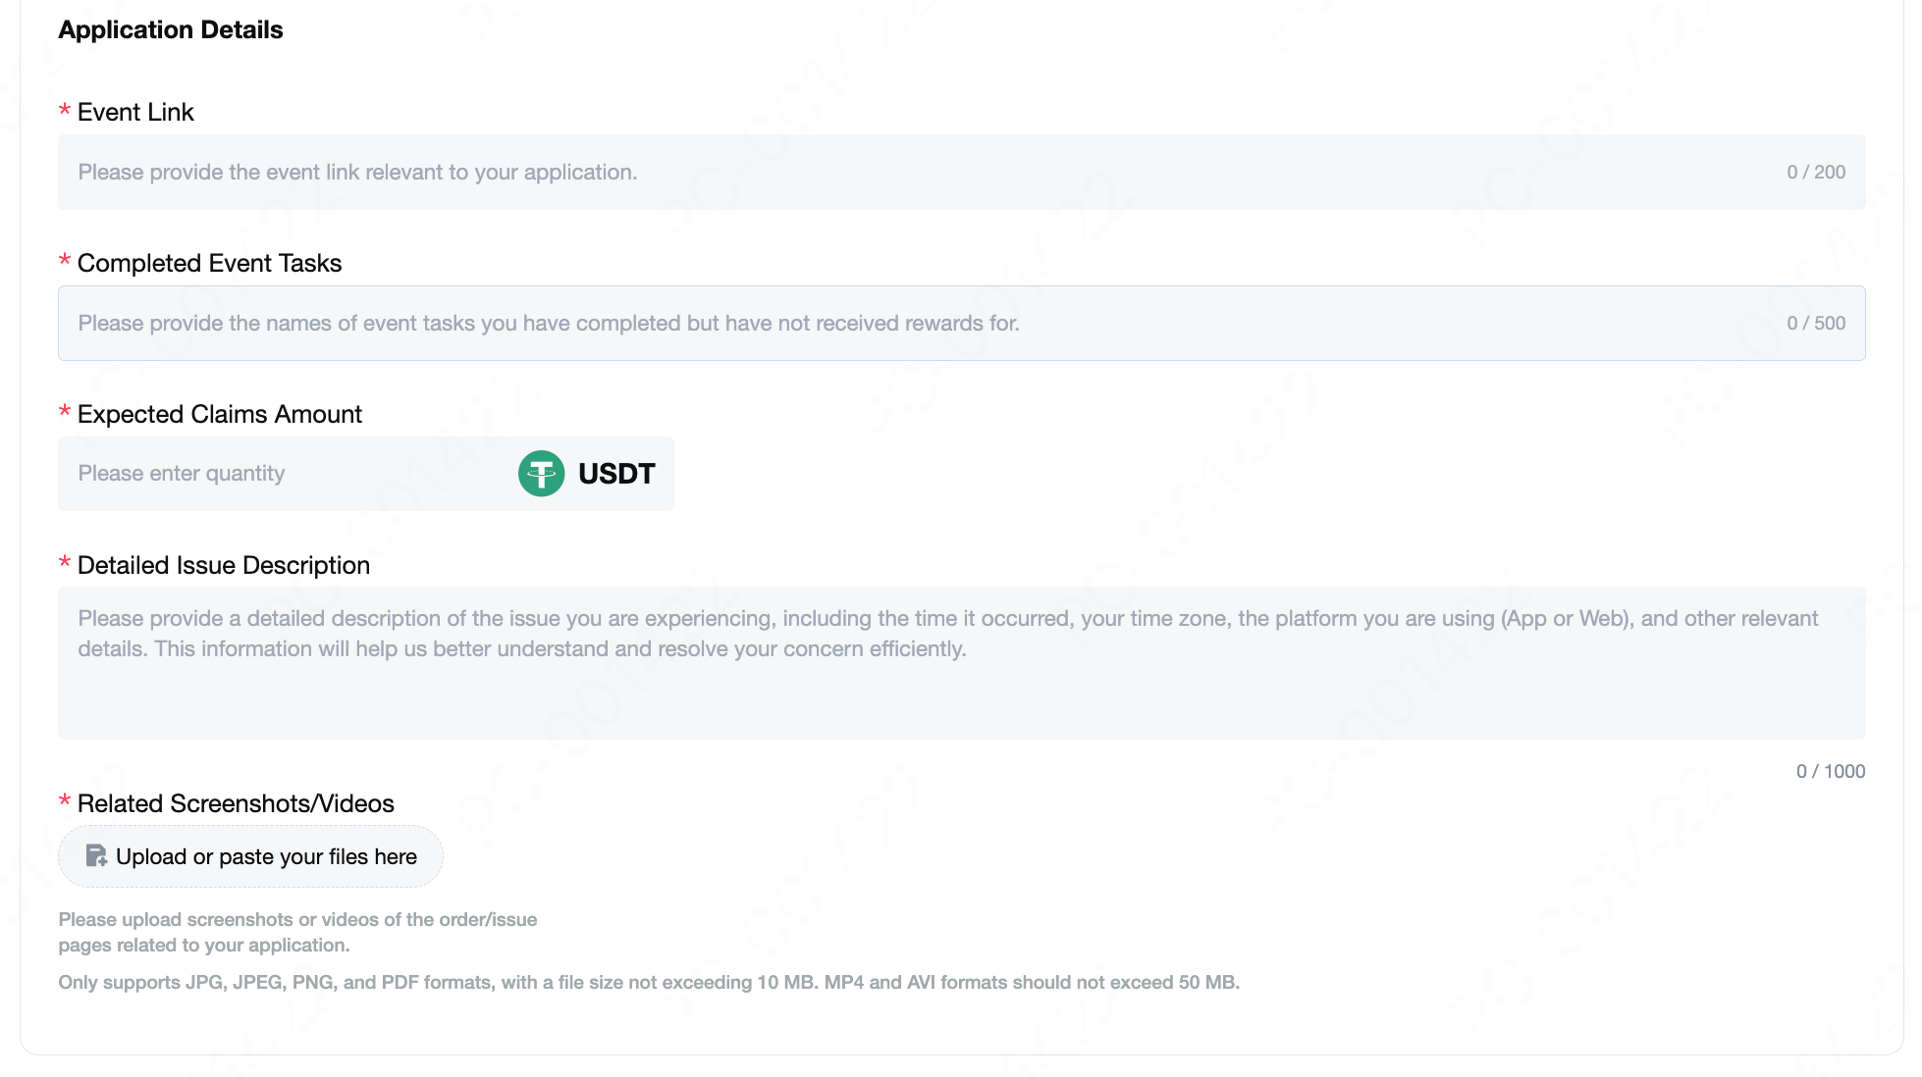The image size is (1922, 1077).
Task: Click the Related Screenshots/Videos label
Action: click(236, 803)
